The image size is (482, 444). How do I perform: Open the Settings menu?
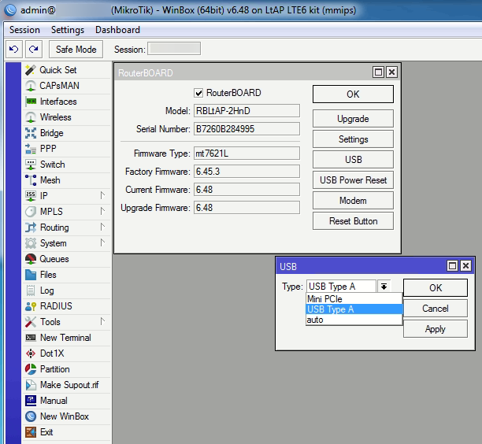point(68,30)
